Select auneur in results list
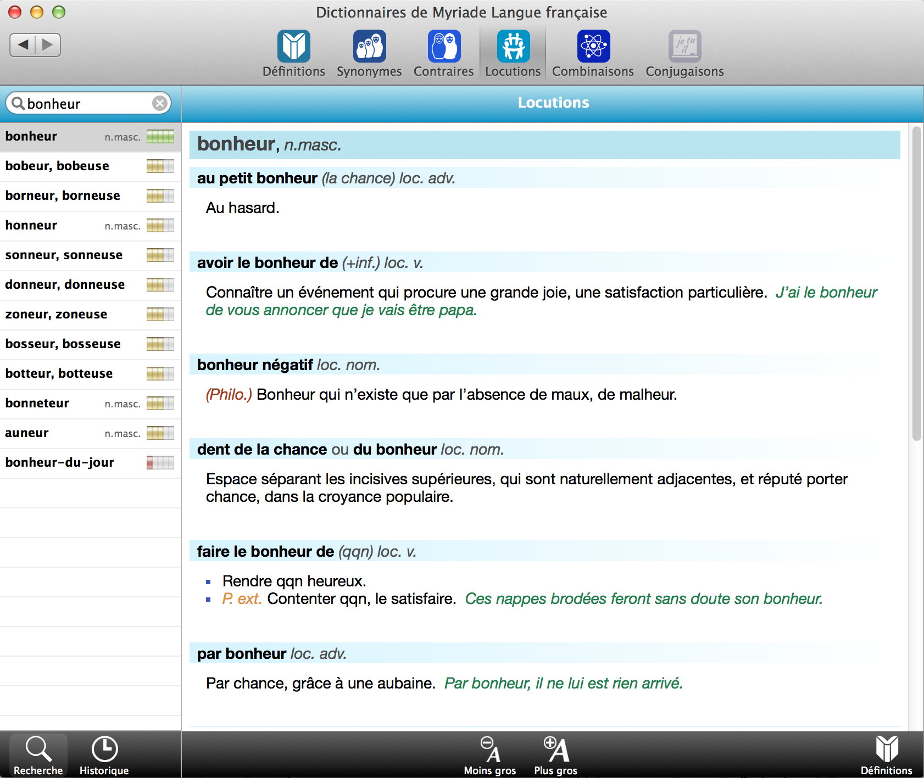This screenshot has width=924, height=778. point(90,433)
